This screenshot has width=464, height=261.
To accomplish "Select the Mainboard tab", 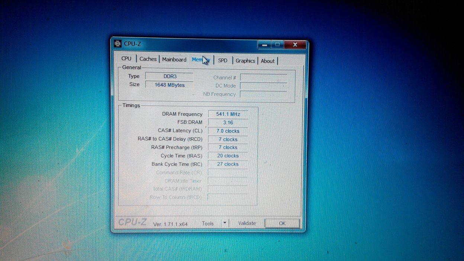I will [x=174, y=59].
